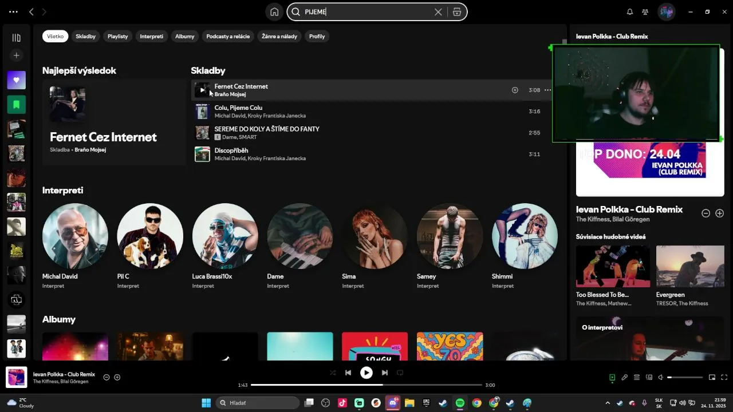Viewport: 733px width, 412px height.
Task: Filter results by Interpreti chip
Action: tap(152, 36)
